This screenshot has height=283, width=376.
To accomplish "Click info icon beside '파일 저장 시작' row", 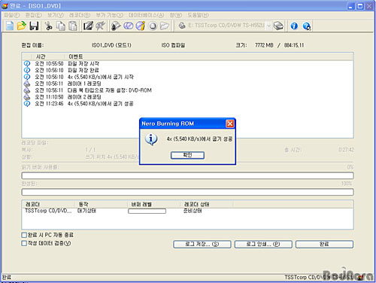I will click(x=27, y=63).
